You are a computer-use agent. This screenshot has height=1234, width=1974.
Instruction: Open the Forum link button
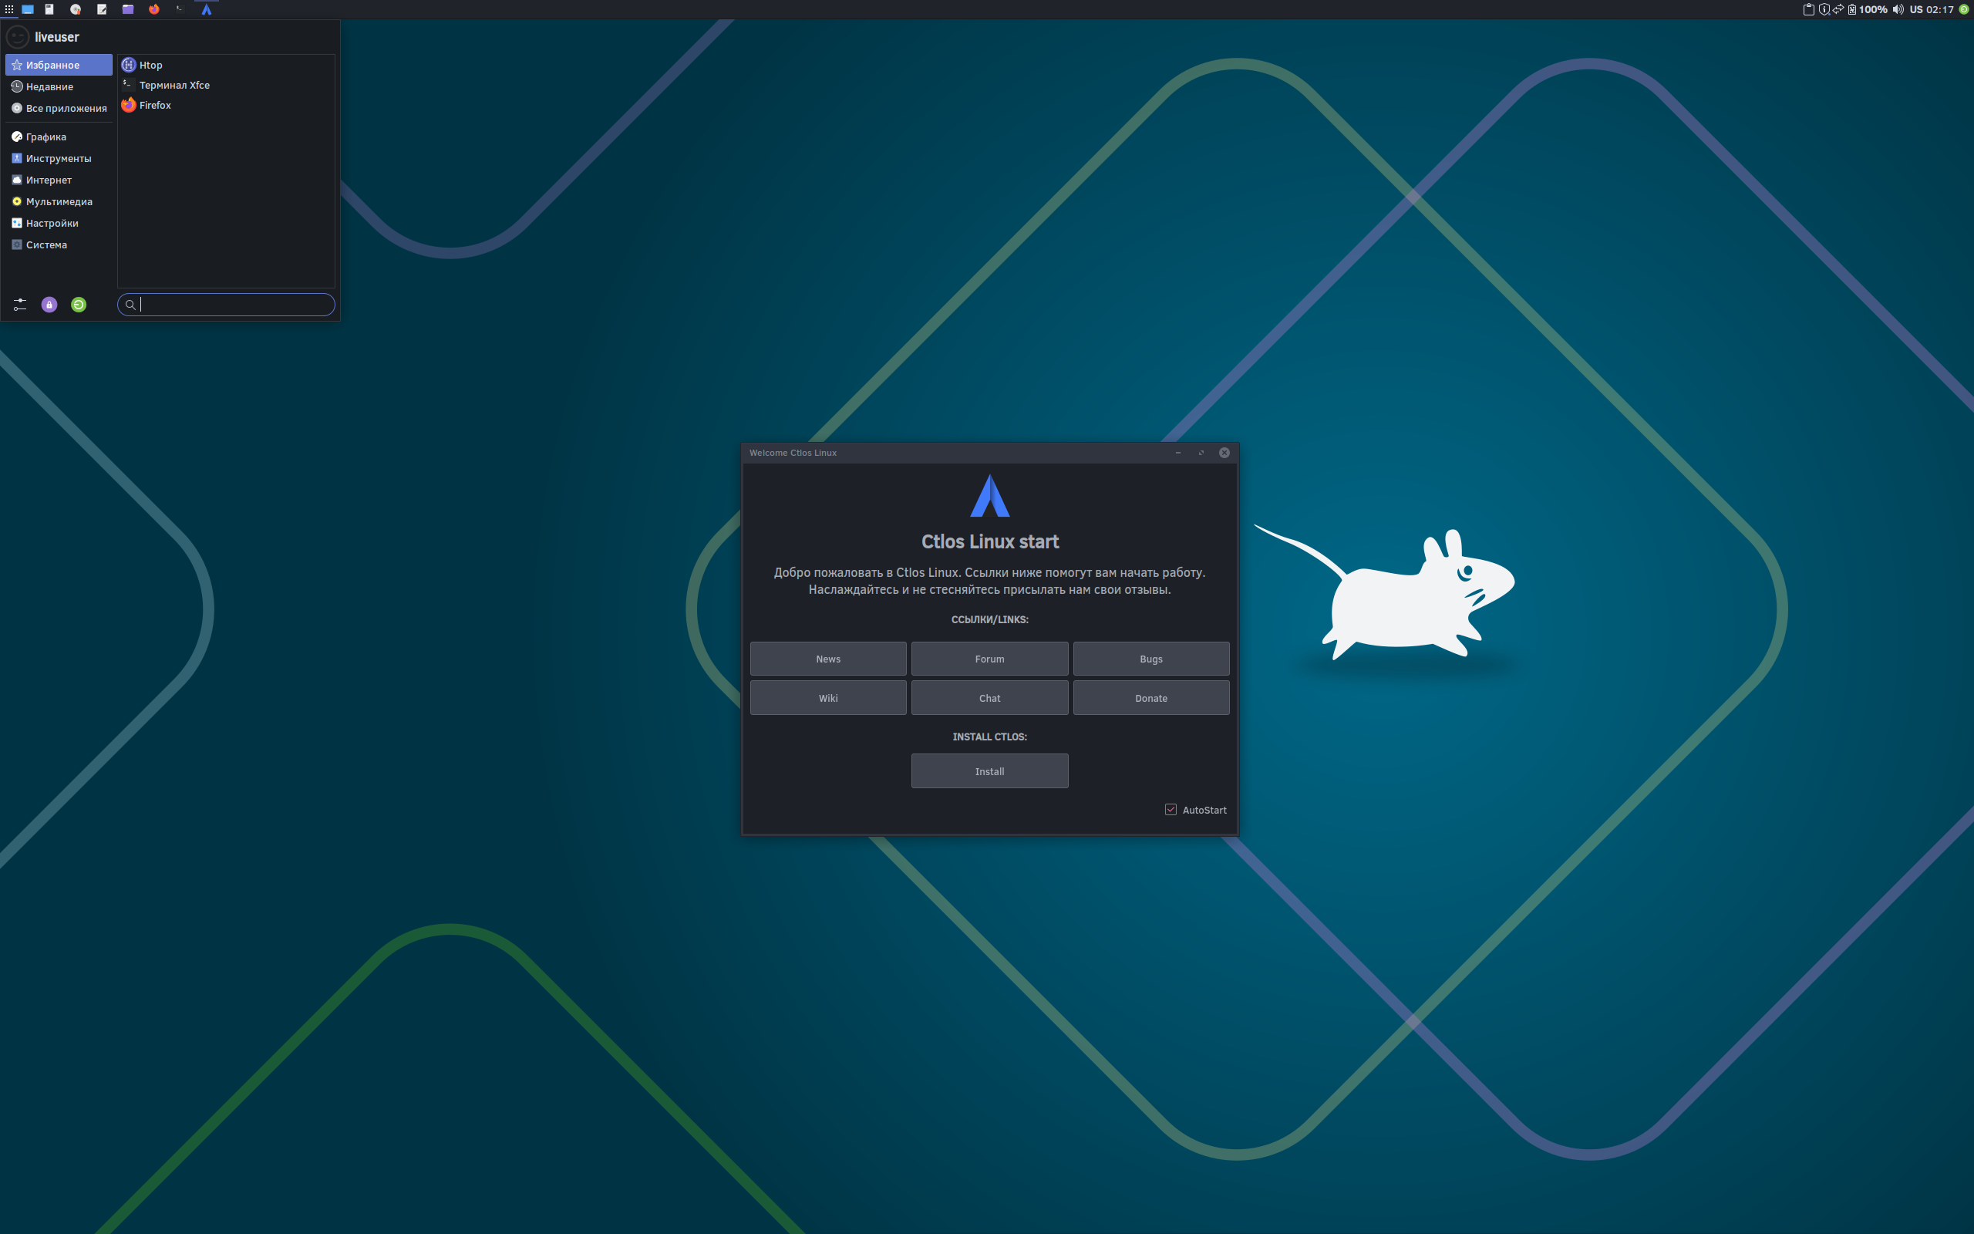pyautogui.click(x=989, y=659)
